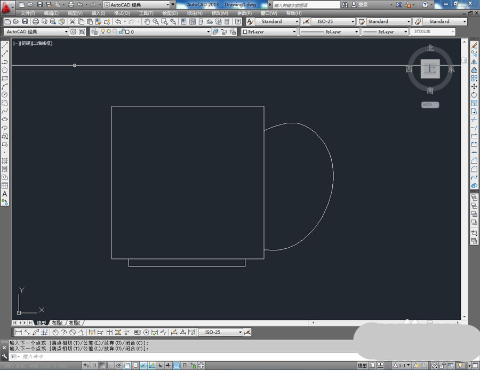Toggle 3D Object Snap in status bar

click(135, 365)
